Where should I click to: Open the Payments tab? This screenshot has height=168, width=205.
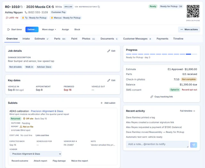[162, 39]
